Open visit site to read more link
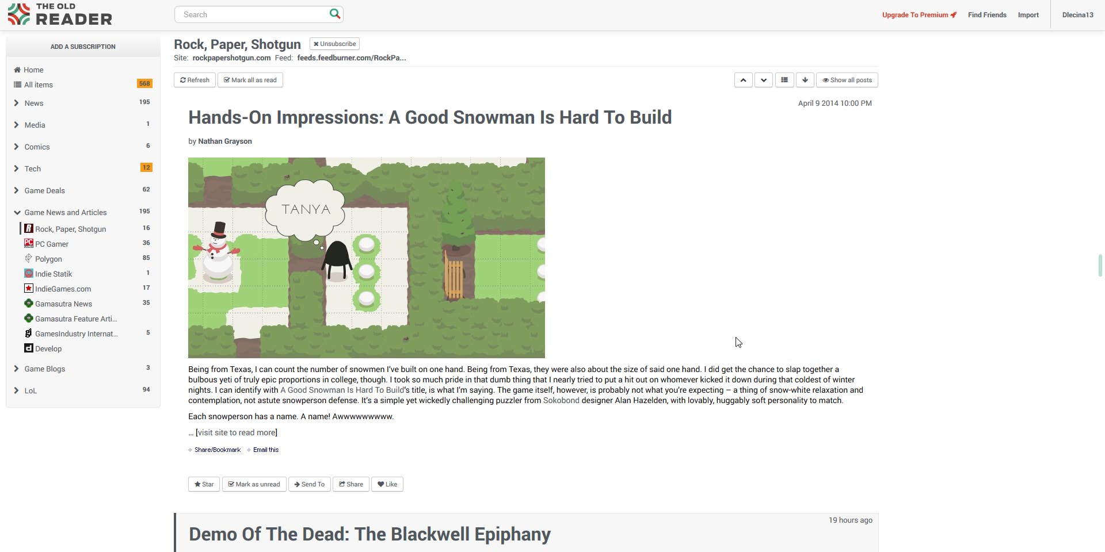The height and width of the screenshot is (552, 1105). click(237, 432)
